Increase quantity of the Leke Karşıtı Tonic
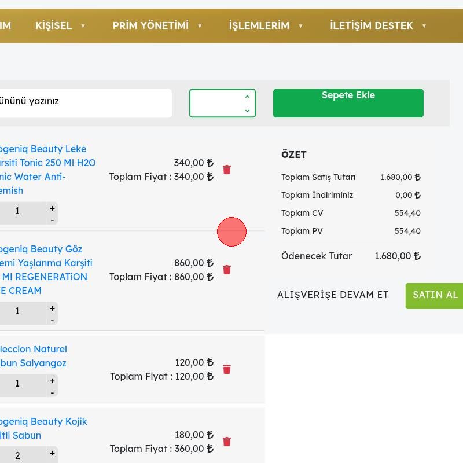 pos(52,208)
